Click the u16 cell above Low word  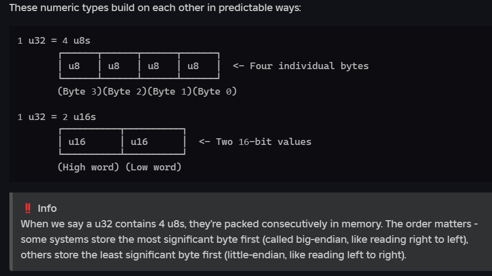point(139,142)
